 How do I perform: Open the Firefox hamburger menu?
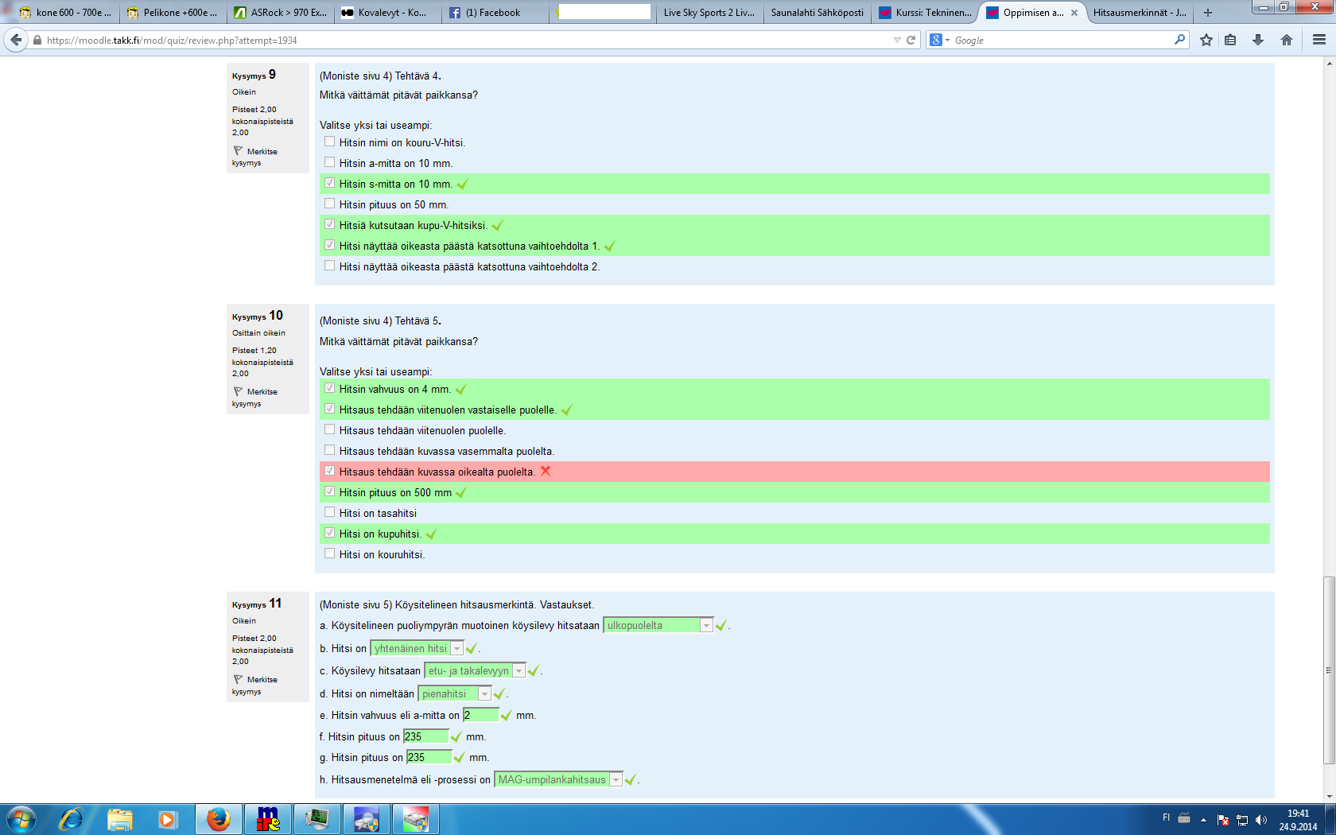(x=1319, y=40)
